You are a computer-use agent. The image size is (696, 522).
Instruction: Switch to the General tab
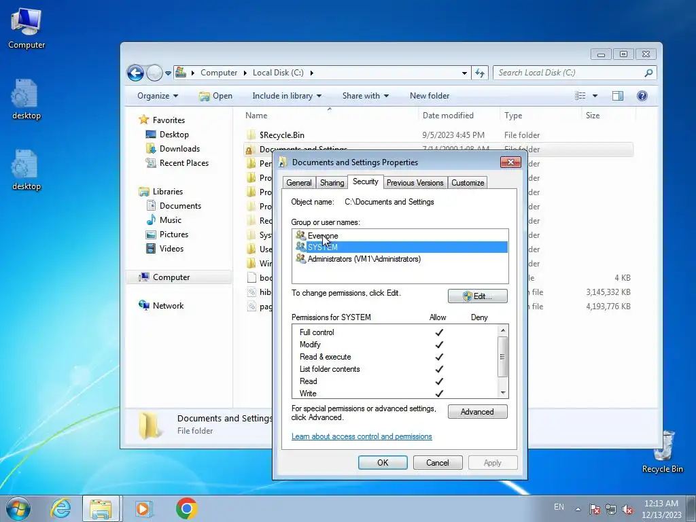coord(299,183)
